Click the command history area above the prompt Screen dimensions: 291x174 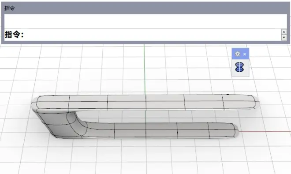point(145,21)
